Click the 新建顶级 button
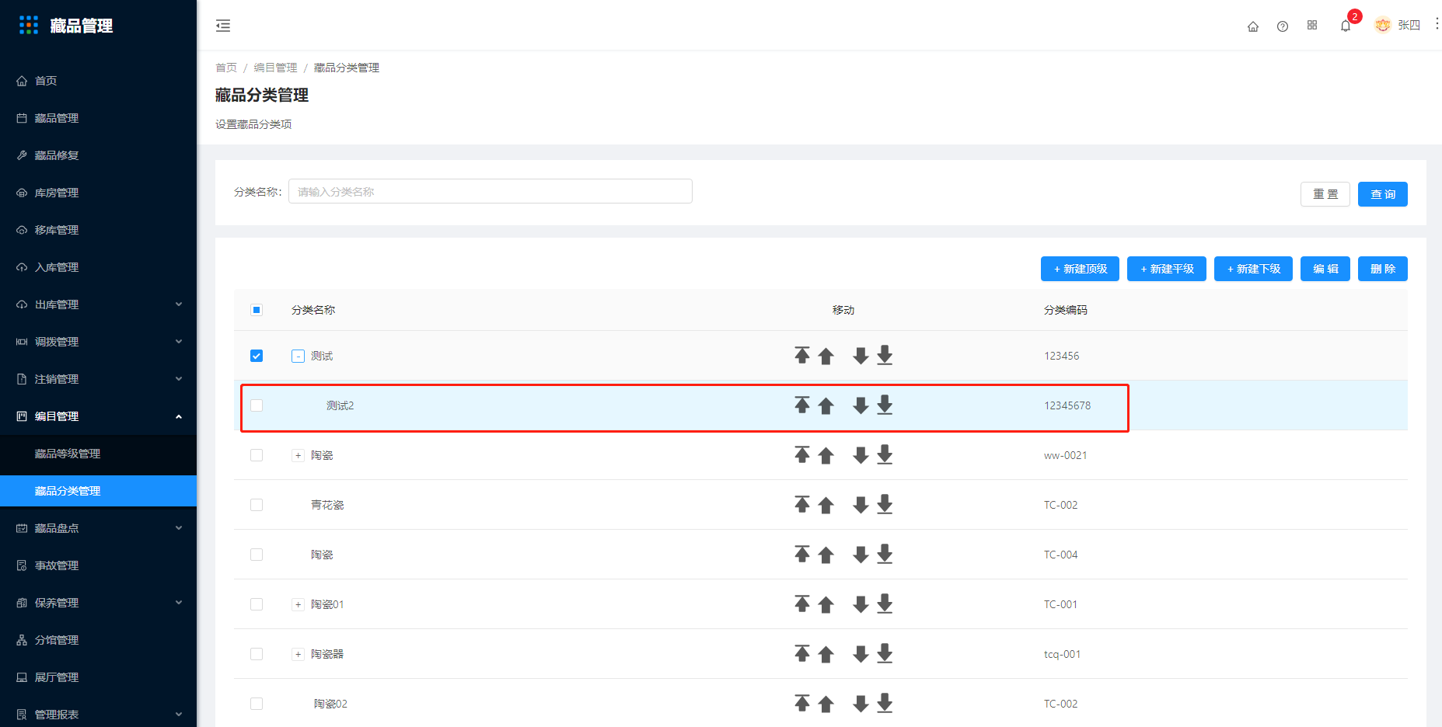The image size is (1442, 727). pos(1080,269)
